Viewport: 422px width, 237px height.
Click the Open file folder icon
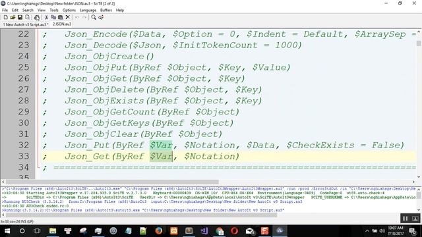click(13, 18)
